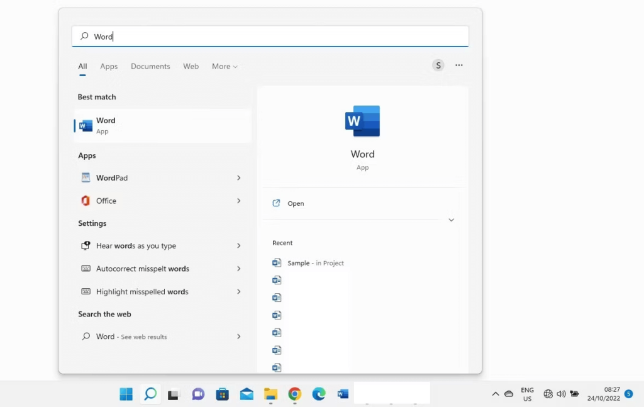Open Google Chrome from the taskbar
Viewport: 644px width, 407px height.
(x=294, y=394)
